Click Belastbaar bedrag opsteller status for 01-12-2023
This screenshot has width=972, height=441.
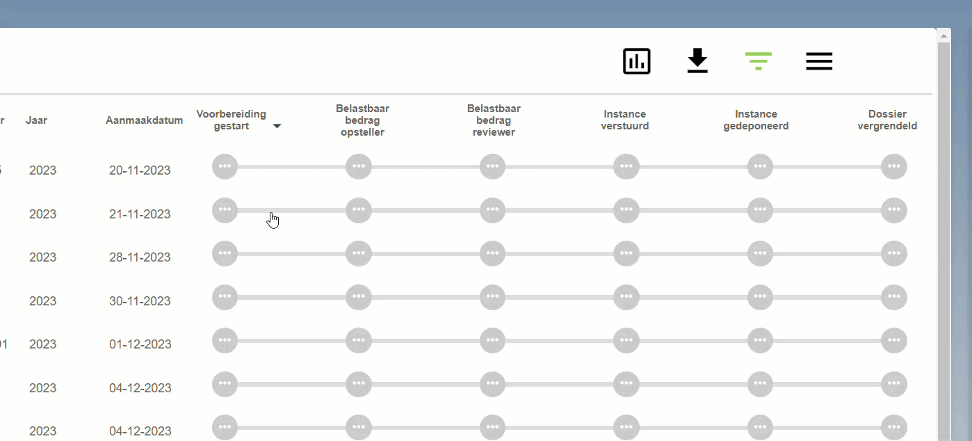(x=359, y=341)
